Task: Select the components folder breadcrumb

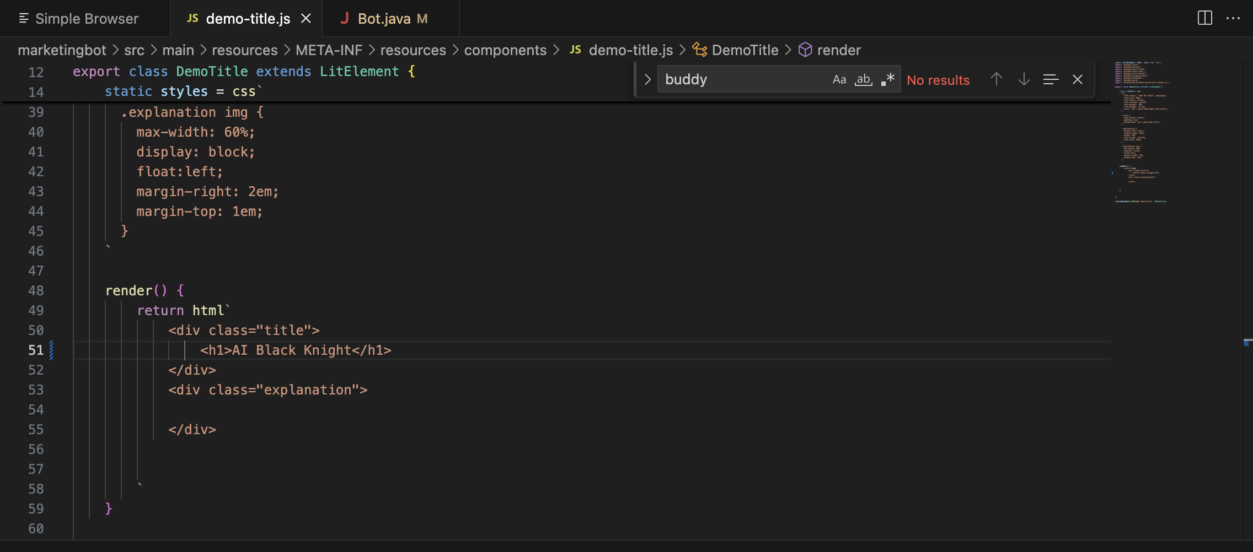Action: point(505,50)
